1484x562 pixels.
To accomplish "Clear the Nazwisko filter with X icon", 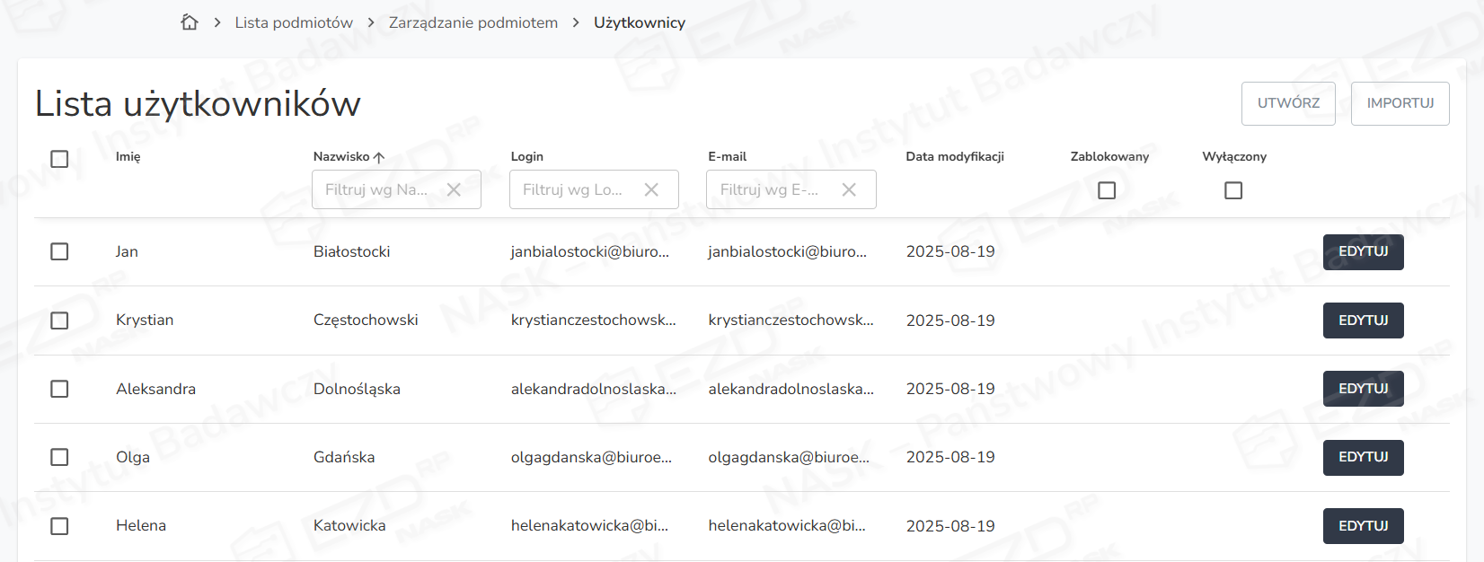I will (x=454, y=189).
